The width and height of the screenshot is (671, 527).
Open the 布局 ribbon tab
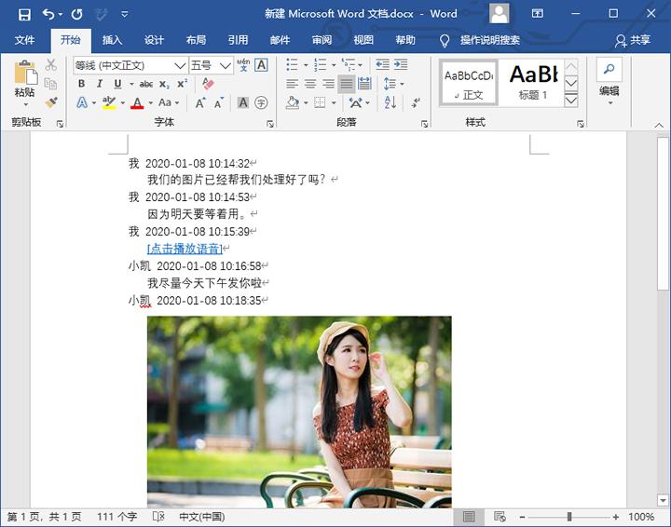(x=196, y=40)
